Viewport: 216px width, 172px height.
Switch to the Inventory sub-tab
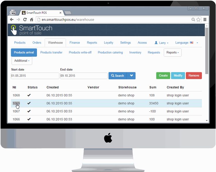pyautogui.click(x=135, y=52)
